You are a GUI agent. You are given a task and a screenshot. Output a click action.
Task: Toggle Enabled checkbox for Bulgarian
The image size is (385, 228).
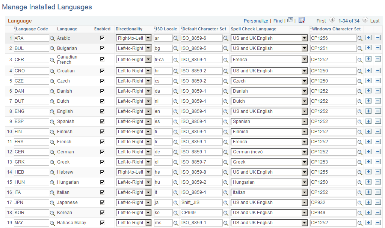[x=102, y=48]
